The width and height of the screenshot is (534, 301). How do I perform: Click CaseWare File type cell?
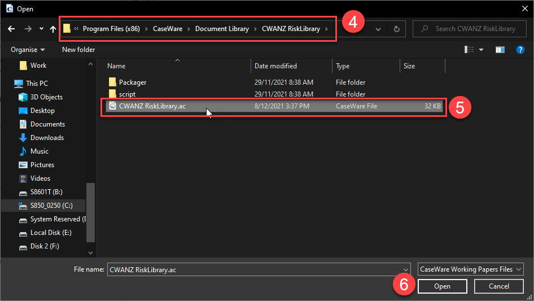click(356, 106)
